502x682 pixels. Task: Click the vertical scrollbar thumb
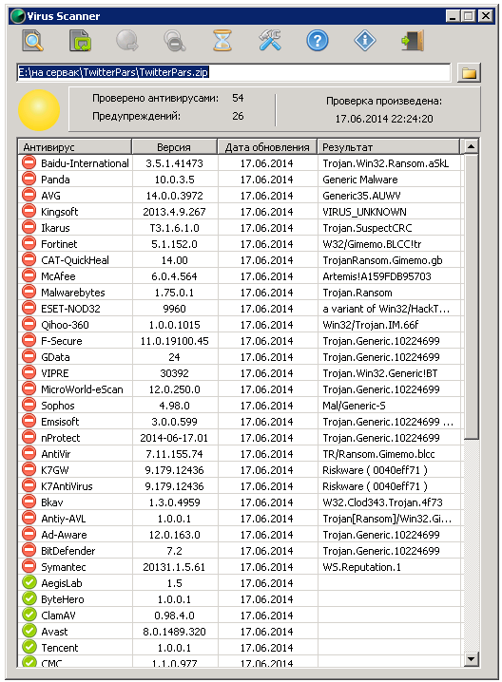471,296
